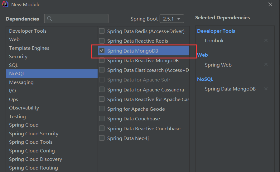Remove Spring Data MongoDB from selected dependencies
280x172 pixels.
(x=266, y=89)
